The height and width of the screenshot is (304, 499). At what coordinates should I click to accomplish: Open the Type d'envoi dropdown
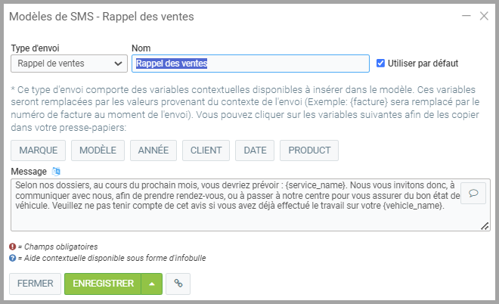coord(69,64)
